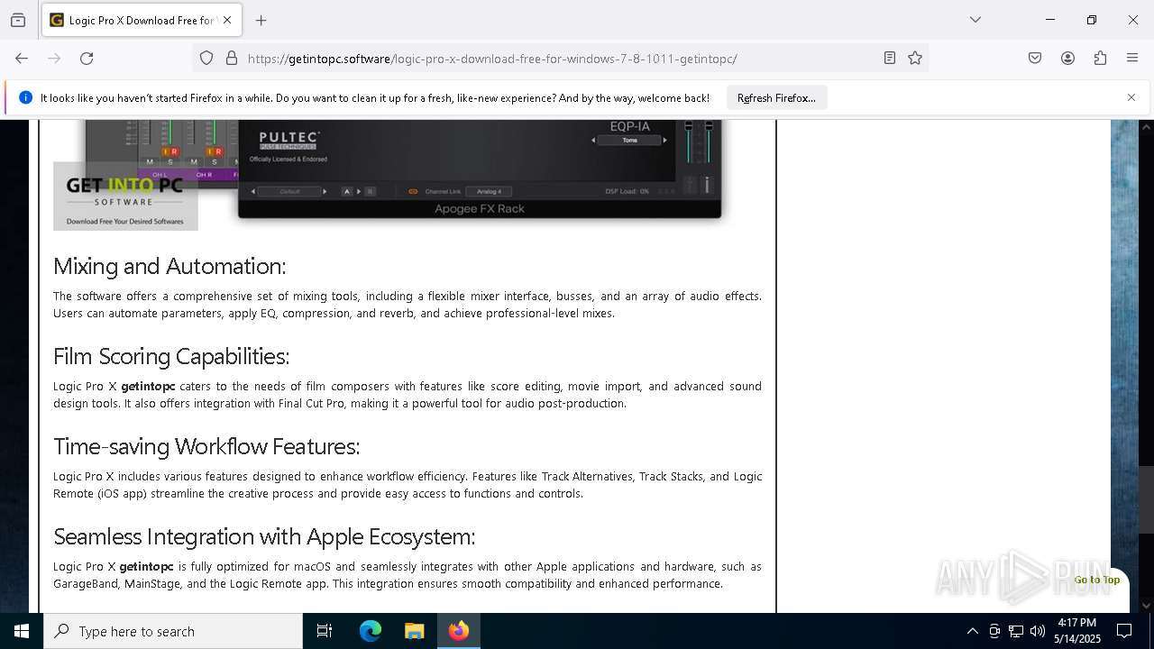Click Seamless Integration with Apple Ecosystem heading
The width and height of the screenshot is (1154, 649).
pos(264,536)
